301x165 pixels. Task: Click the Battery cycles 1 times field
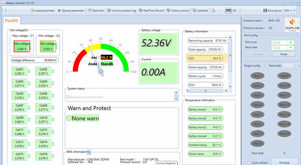pyautogui.click(x=205, y=76)
